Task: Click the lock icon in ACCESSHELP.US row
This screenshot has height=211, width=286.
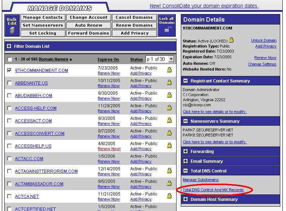Action: pos(169,146)
